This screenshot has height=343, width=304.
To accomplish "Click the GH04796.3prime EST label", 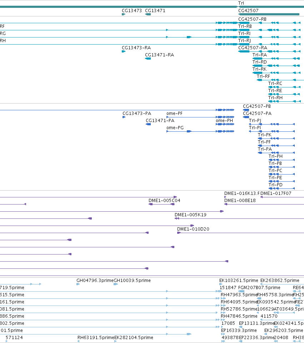I will click(95, 281).
